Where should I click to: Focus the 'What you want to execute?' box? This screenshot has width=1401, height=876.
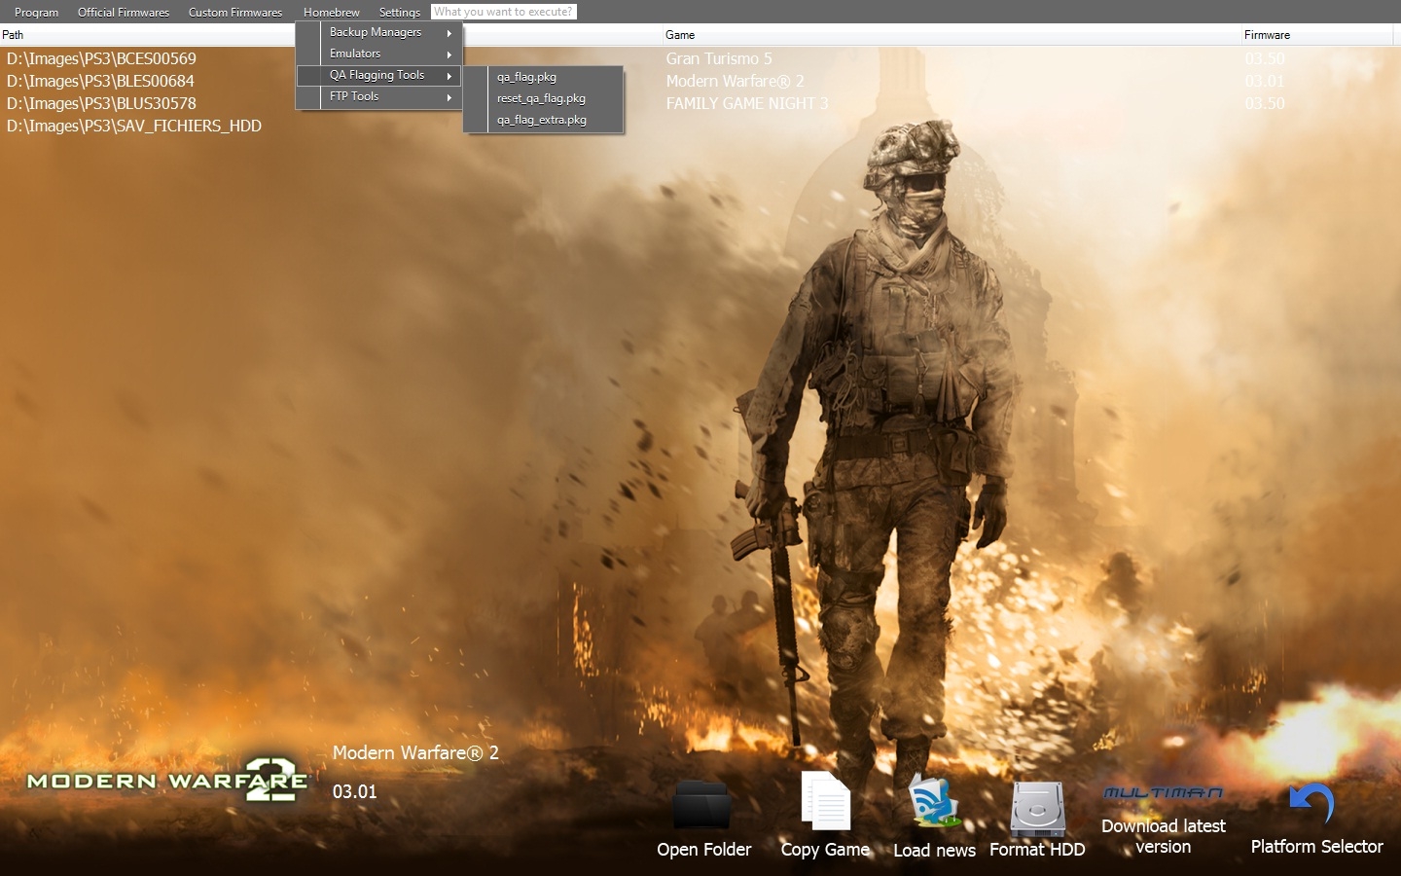(x=504, y=12)
